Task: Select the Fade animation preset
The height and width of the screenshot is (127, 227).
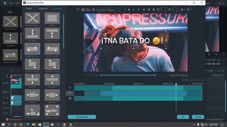Action: coord(52,18)
